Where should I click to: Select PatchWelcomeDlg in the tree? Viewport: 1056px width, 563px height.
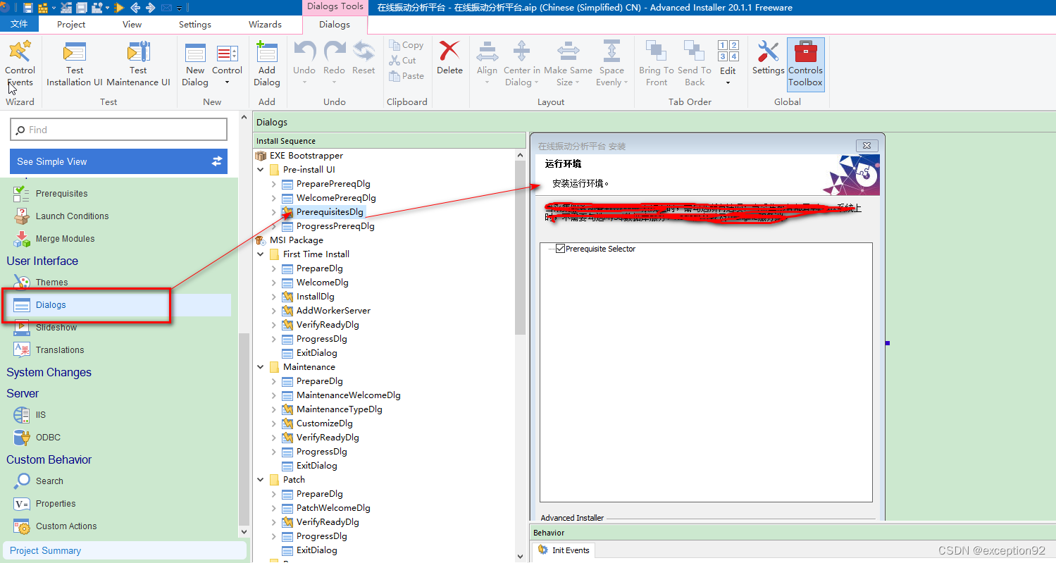(333, 508)
